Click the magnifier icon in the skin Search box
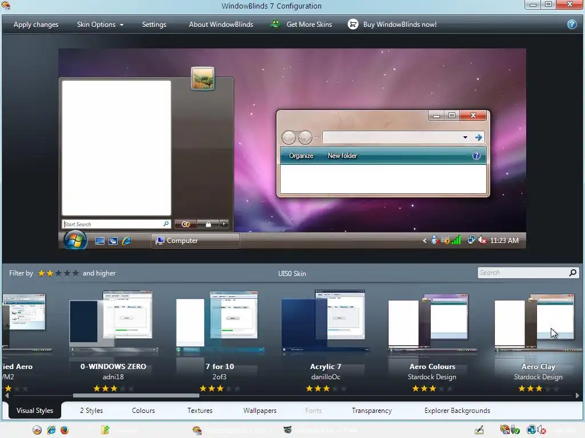The width and height of the screenshot is (585, 438). point(573,273)
